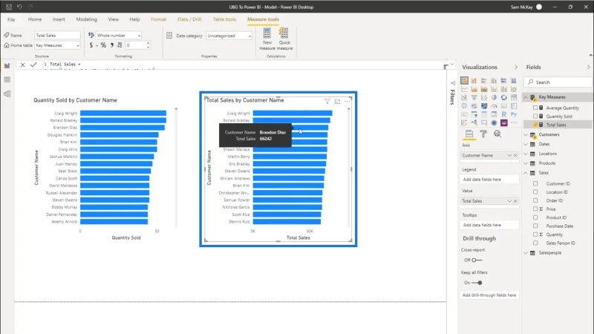Expand the formula bar chevron
The image size is (594, 334).
pos(452,65)
